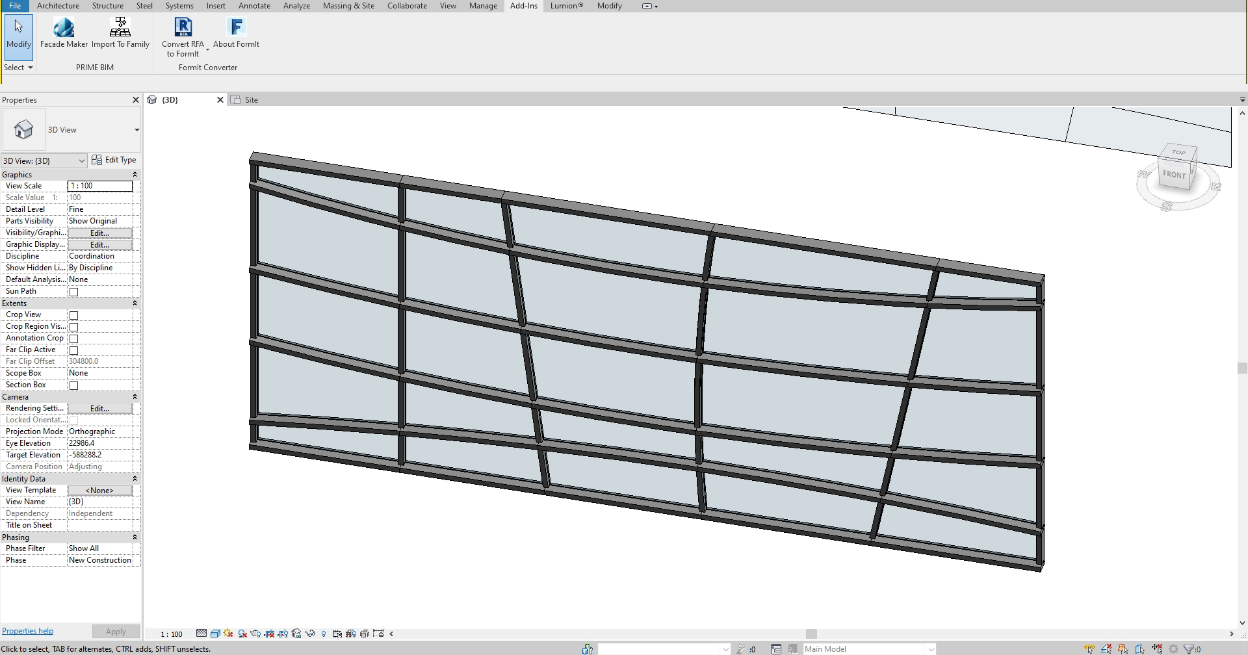Viewport: 1248px width, 655px height.
Task: Click the Design Options icon in status bar
Action: point(775,649)
